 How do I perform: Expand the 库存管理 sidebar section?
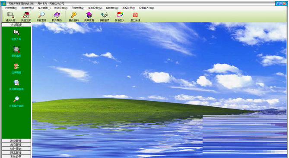(x=16, y=145)
